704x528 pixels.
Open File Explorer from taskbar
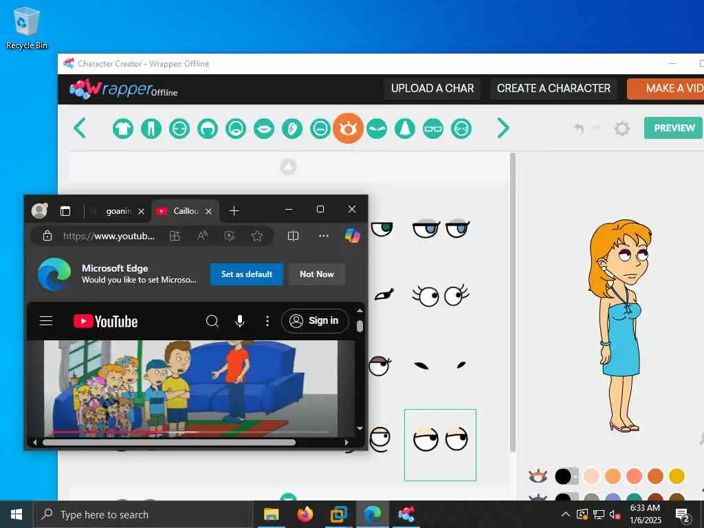click(x=271, y=514)
